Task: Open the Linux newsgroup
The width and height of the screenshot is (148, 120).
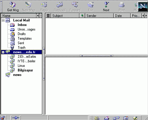Action: [x=21, y=66]
